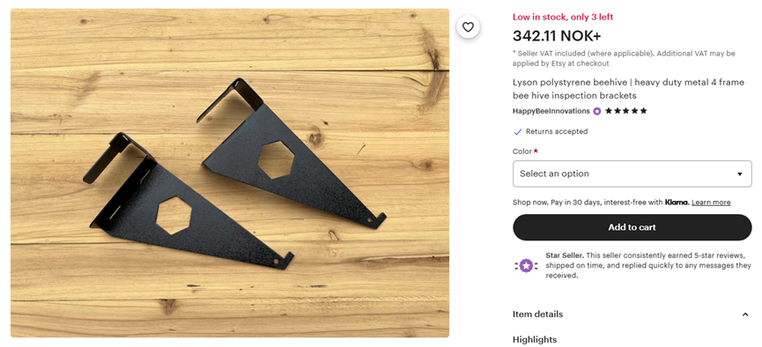
Task: Open the Color select an option dropdown
Action: pos(633,174)
